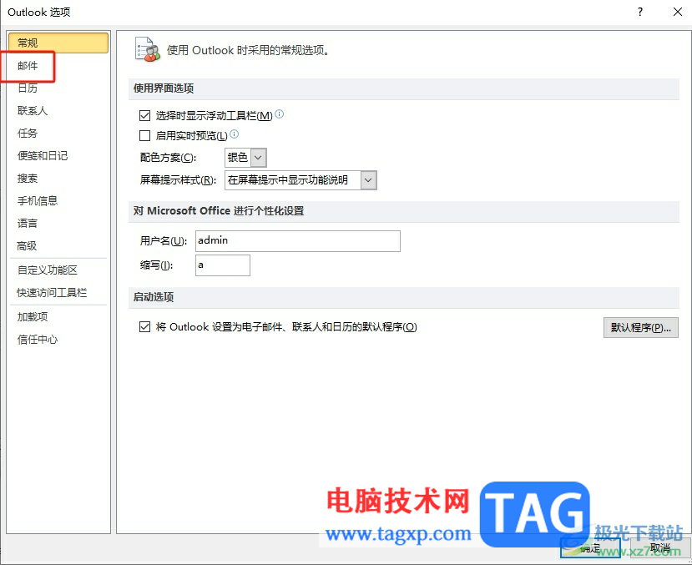Toggle 选择时显示浮动工具栏 checkbox

click(144, 115)
